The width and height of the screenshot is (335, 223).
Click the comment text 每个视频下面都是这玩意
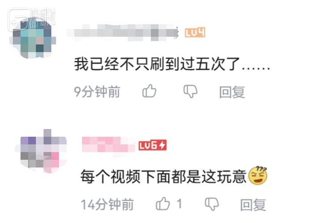pos(163,177)
